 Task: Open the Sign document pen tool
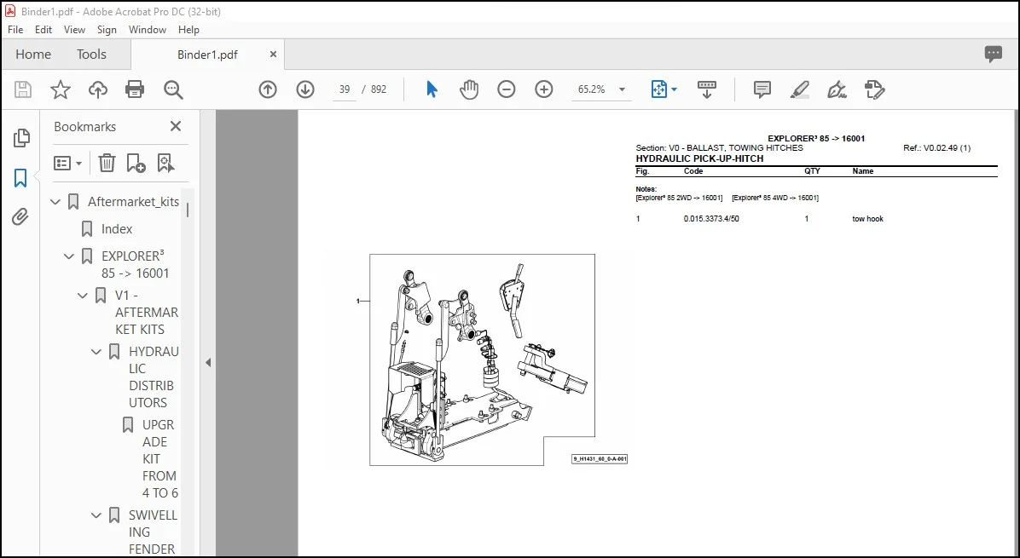coord(837,89)
